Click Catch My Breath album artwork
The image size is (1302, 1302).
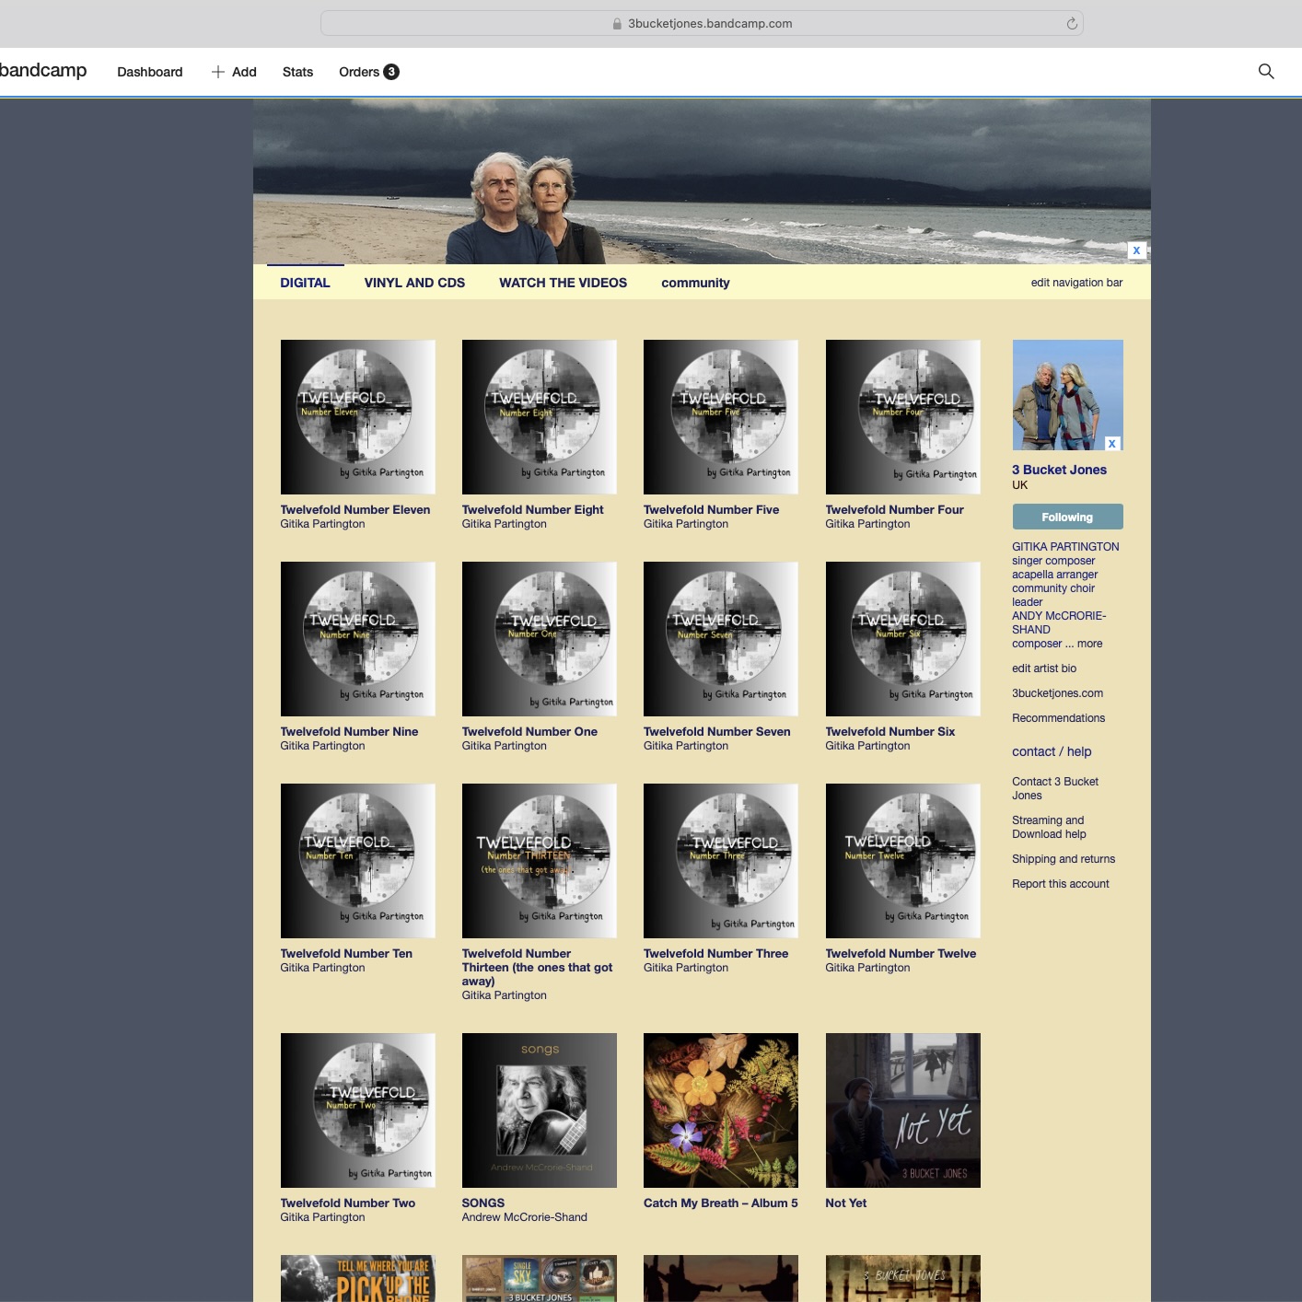(720, 1110)
